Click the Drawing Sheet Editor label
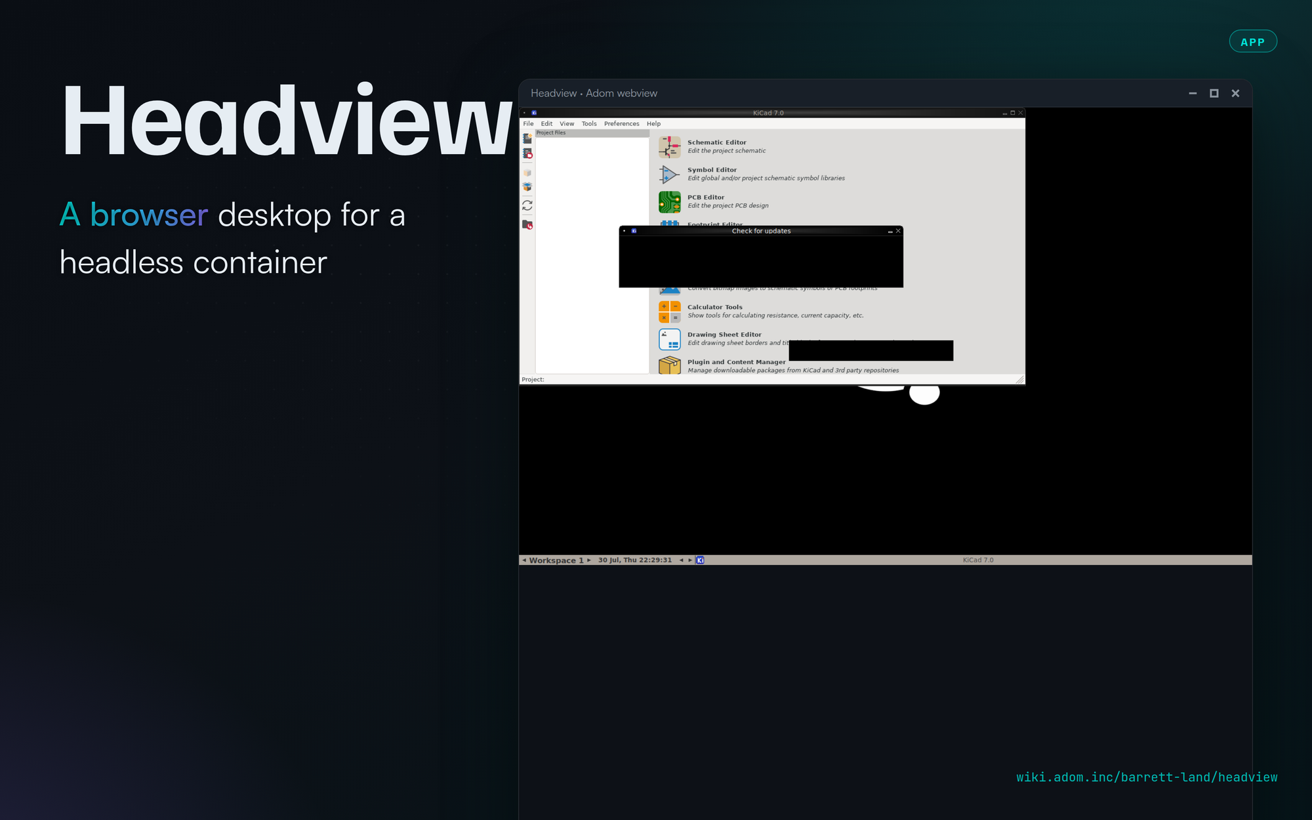Viewport: 1312px width, 820px height. [x=724, y=335]
